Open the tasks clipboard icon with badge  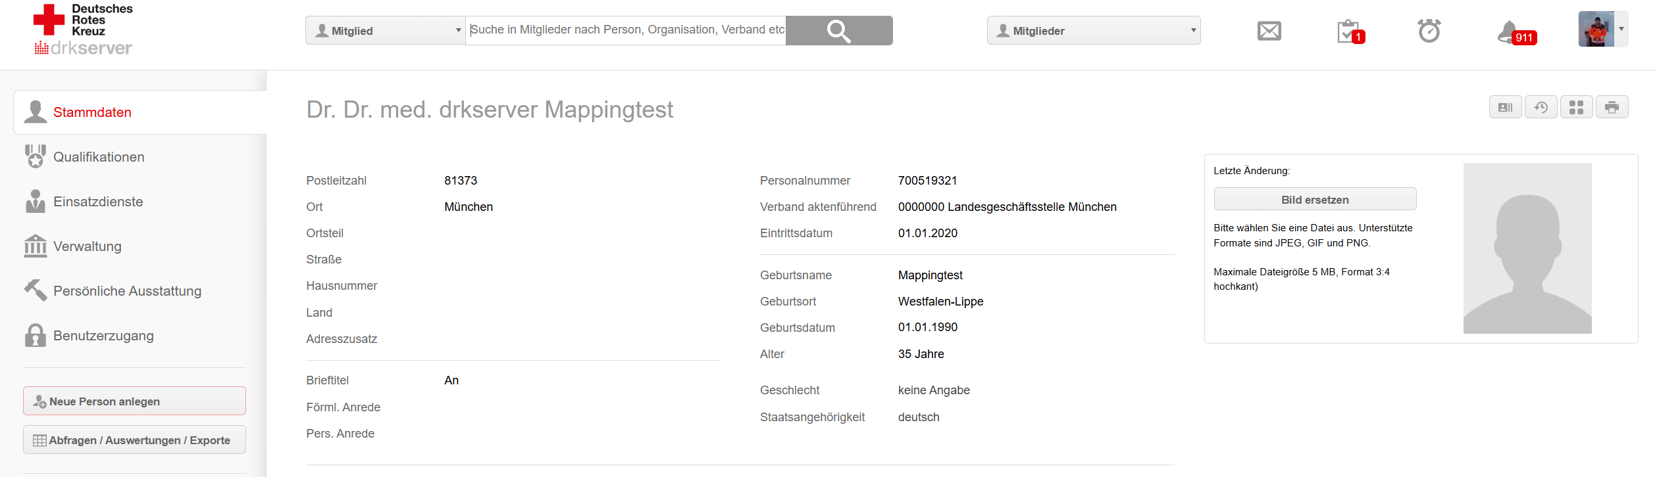point(1349,32)
